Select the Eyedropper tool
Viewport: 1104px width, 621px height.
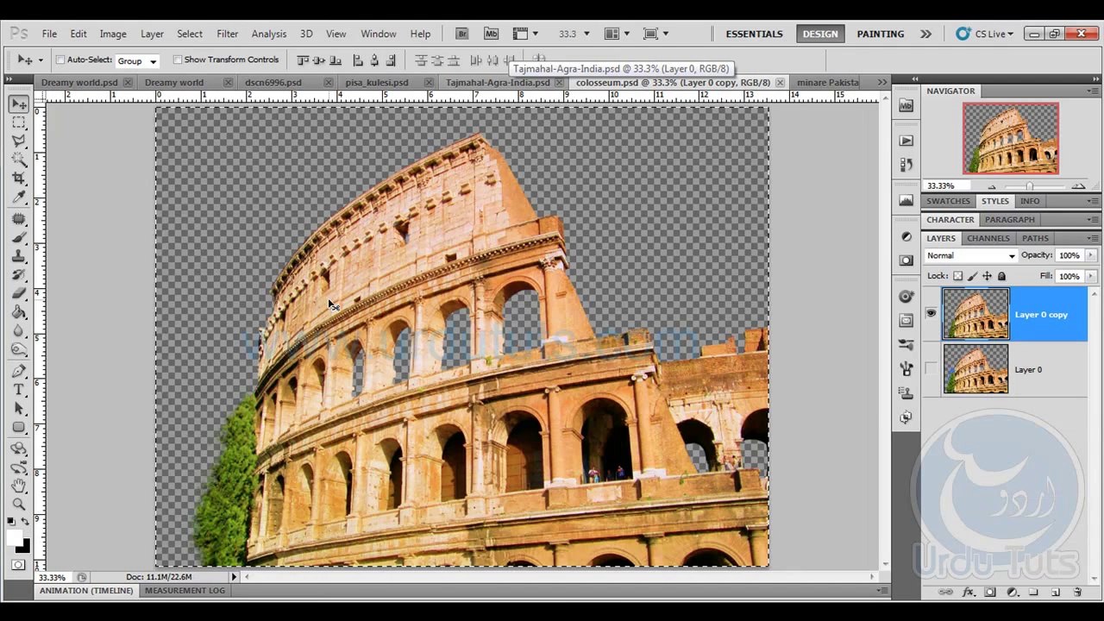(19, 197)
